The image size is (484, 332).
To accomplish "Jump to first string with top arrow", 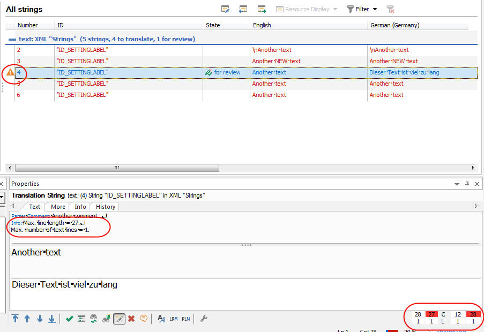I will pyautogui.click(x=15, y=319).
